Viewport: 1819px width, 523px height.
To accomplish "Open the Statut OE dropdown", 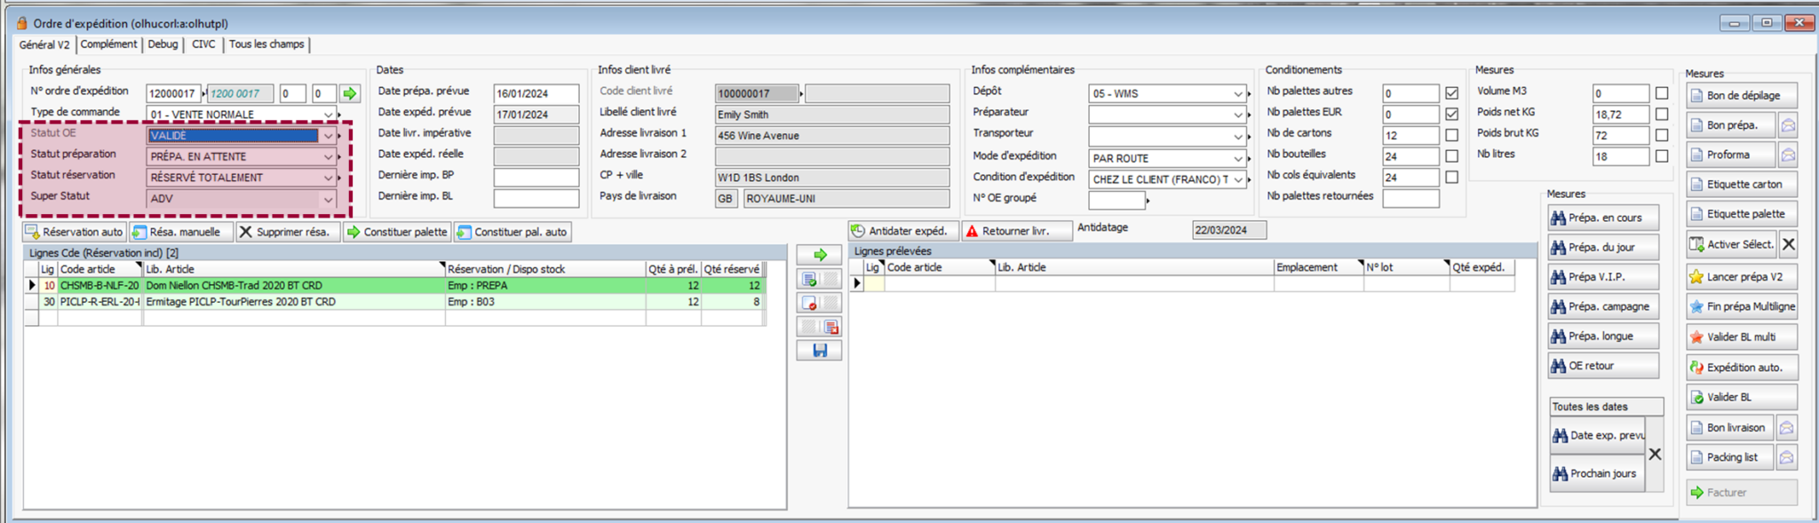I will [328, 136].
